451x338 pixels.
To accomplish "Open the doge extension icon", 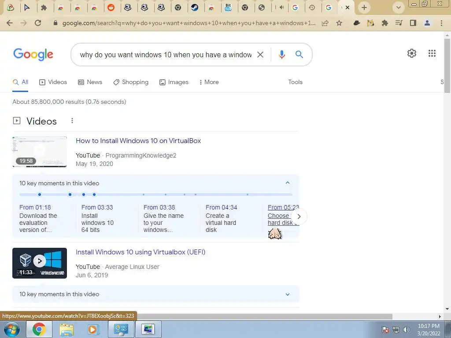I will (370, 23).
